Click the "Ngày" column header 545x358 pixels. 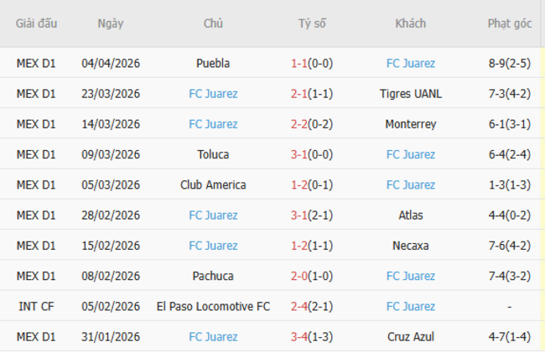110,23
